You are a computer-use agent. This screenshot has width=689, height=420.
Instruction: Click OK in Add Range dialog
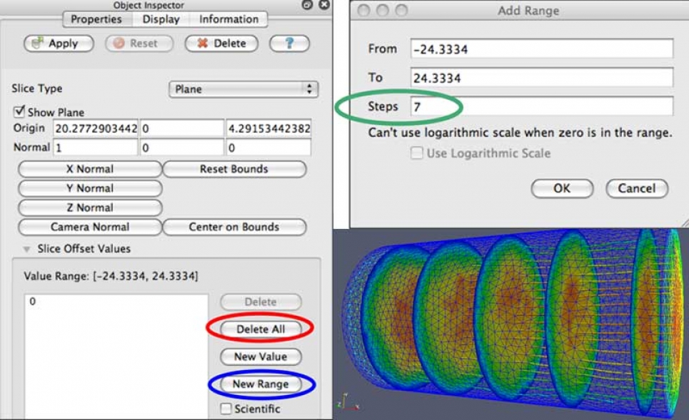[x=562, y=188]
